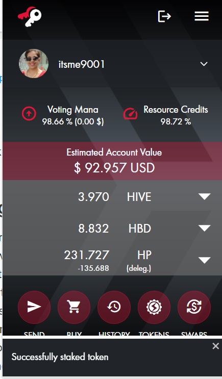Click the Send paper-plane icon

[x=34, y=307]
